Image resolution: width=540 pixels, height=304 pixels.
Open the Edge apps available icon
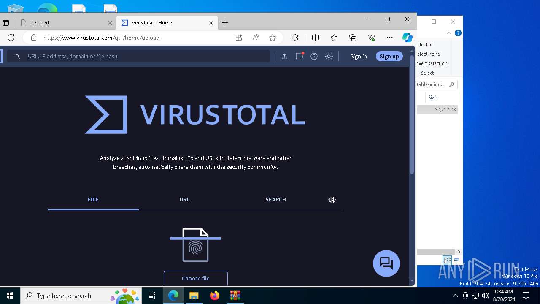(x=239, y=38)
